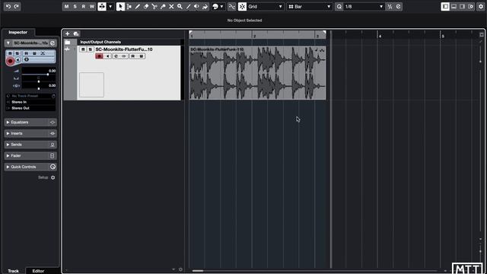
Task: Select the Draw pencil tool
Action: (x=137, y=7)
